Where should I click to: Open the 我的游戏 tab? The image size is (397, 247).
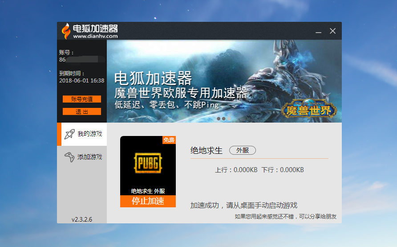[82, 134]
